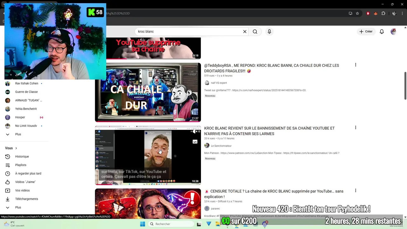
Task: Bookmark this page with the star icon
Action: (x=357, y=13)
